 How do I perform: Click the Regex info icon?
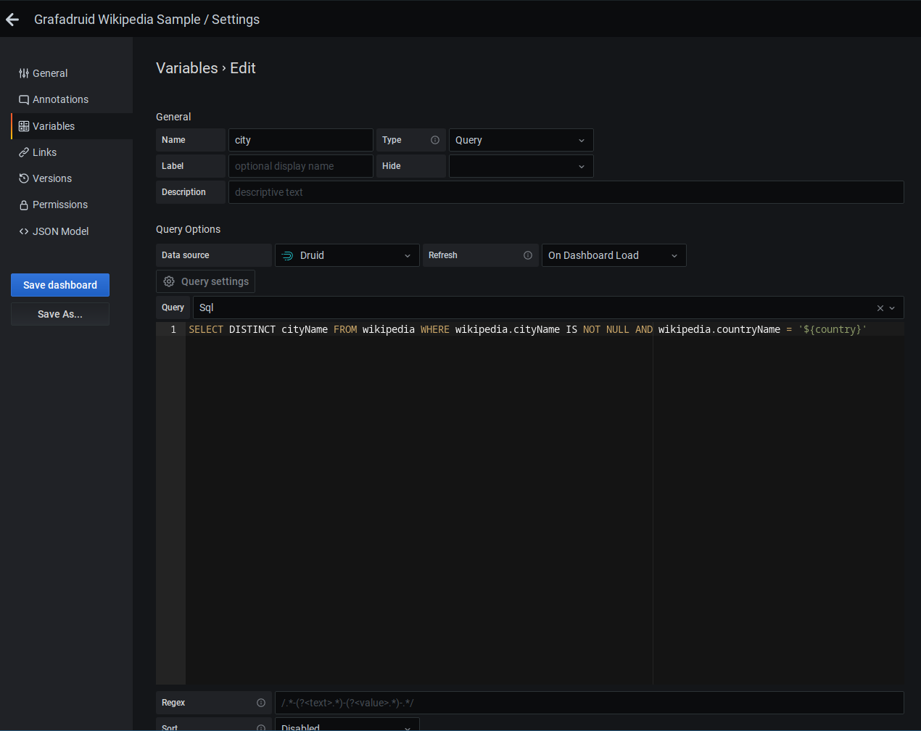(x=261, y=703)
